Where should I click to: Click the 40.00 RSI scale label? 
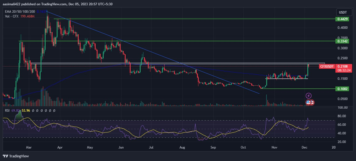pyautogui.click(x=342, y=133)
